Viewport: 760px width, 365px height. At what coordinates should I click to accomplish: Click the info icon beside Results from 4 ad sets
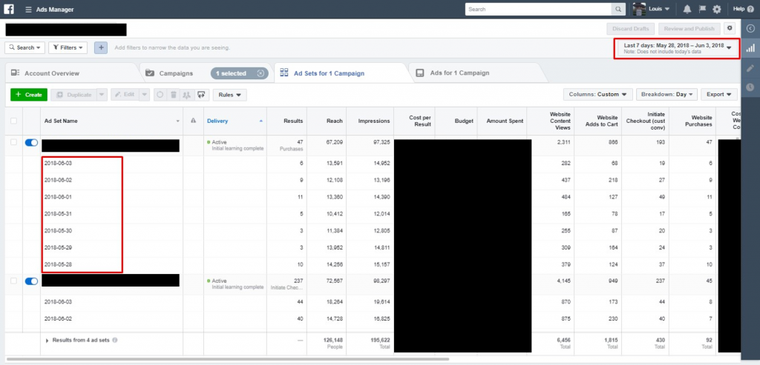[115, 341]
